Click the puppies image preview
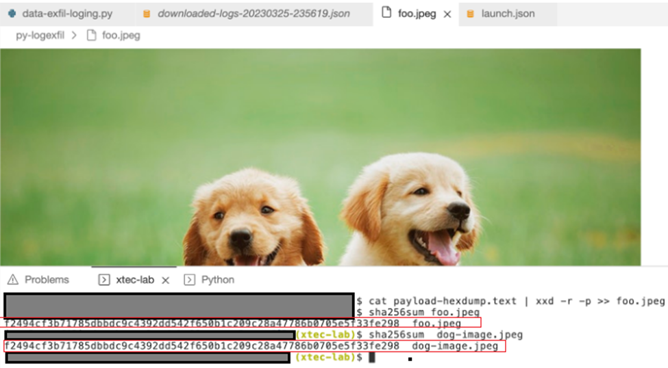This screenshot has width=668, height=368. tap(321, 157)
